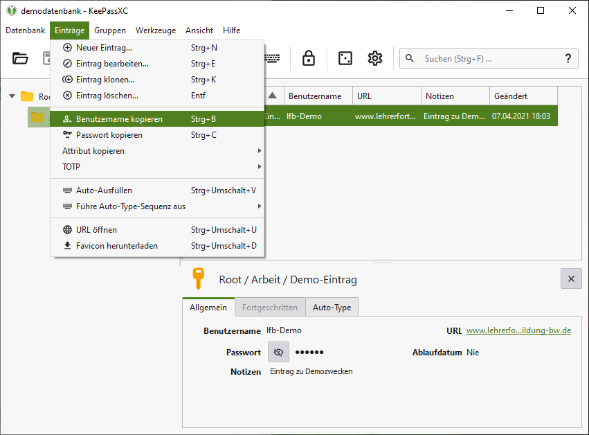Click the yellow key entry icon
The height and width of the screenshot is (435, 589).
point(198,279)
